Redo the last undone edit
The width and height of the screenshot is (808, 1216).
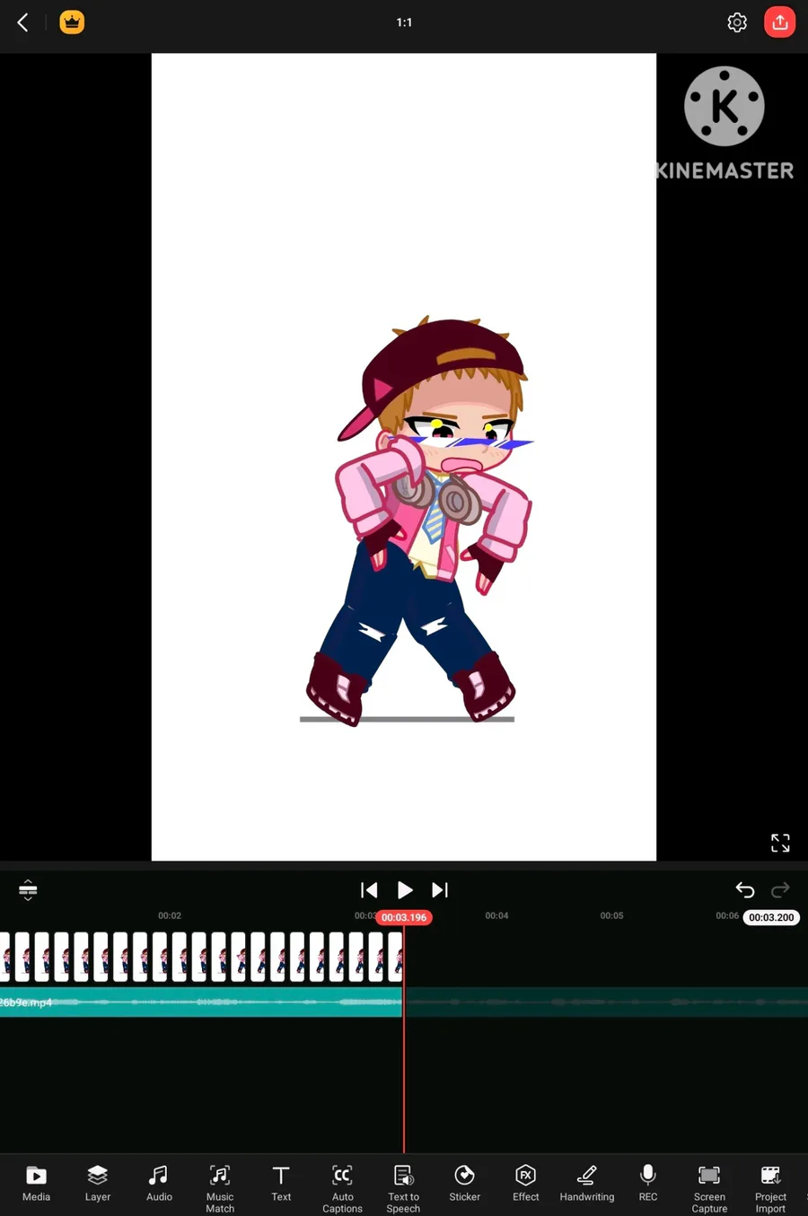click(x=780, y=889)
